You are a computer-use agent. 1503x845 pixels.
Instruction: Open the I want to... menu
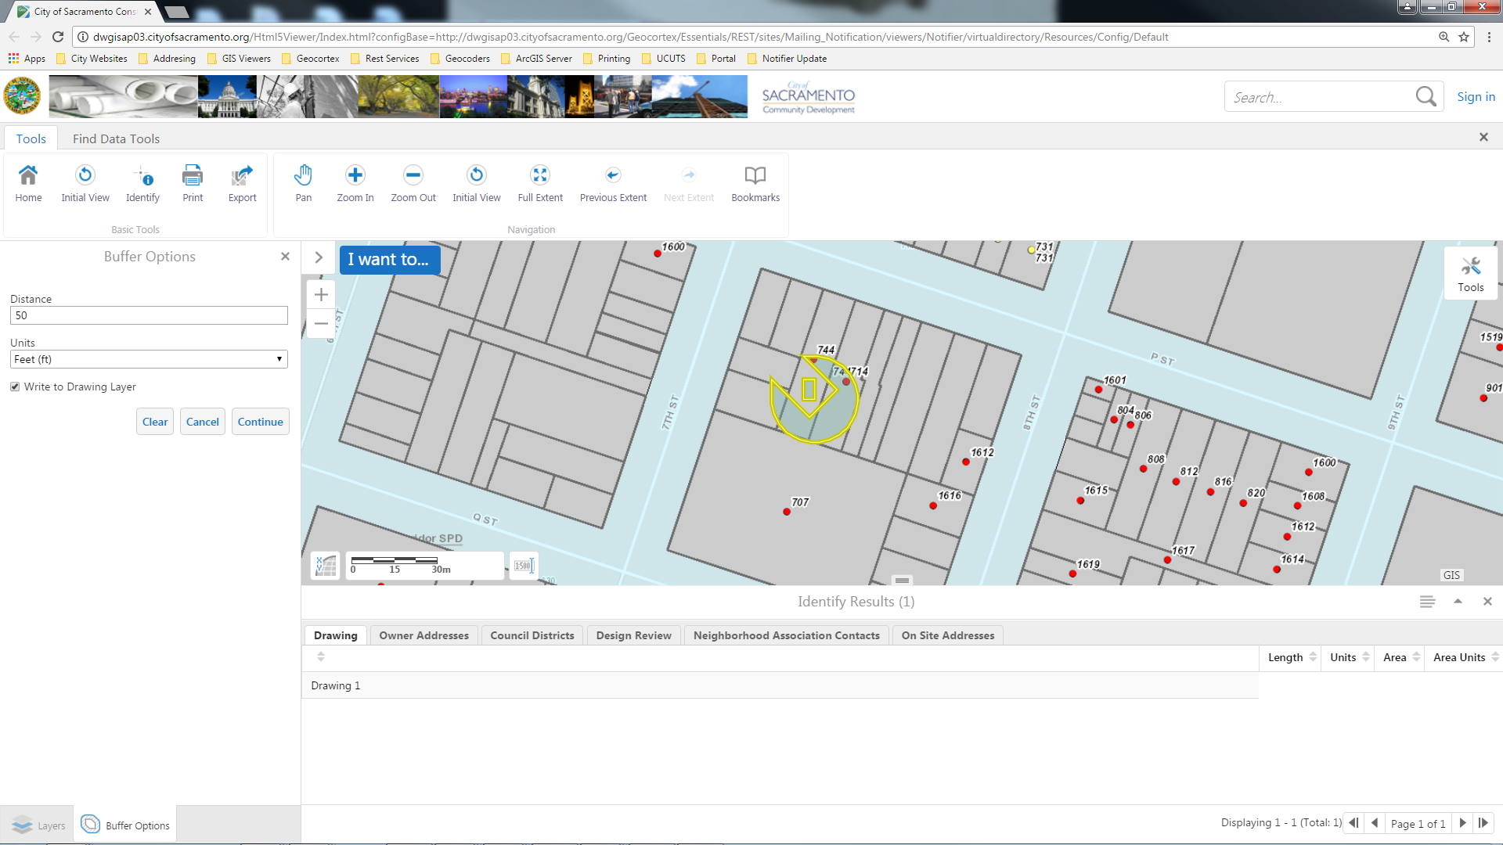coord(389,260)
